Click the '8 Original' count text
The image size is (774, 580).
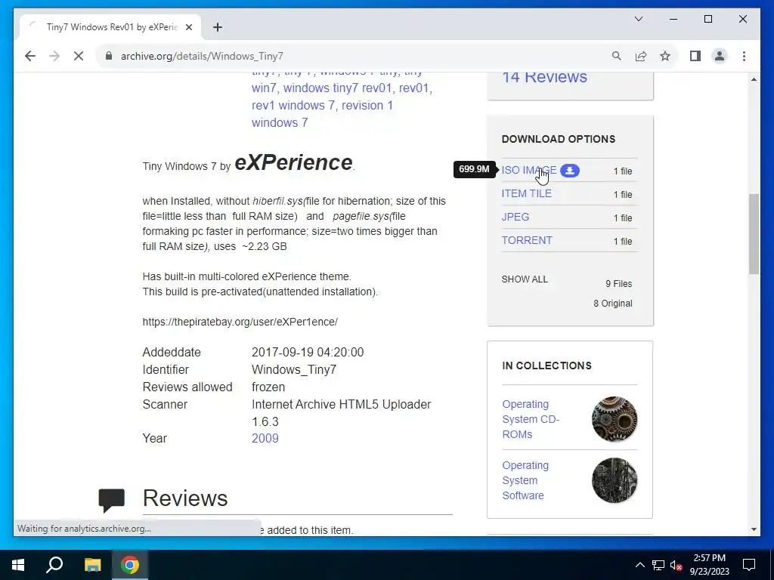(612, 304)
